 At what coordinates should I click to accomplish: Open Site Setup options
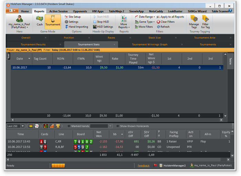[73, 17]
